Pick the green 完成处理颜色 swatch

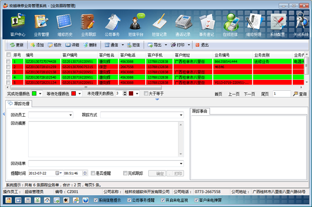pyautogui.click(x=34, y=93)
